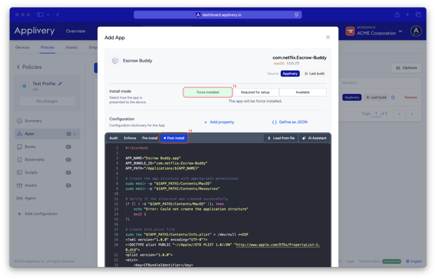Viewport: 436px width, 279px height.
Task: Select Force installed install mode
Action: (208, 92)
